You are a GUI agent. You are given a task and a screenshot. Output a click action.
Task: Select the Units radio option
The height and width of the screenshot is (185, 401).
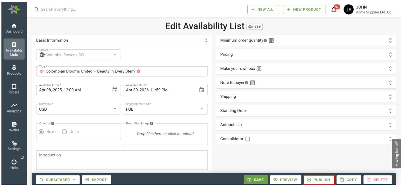pos(64,132)
